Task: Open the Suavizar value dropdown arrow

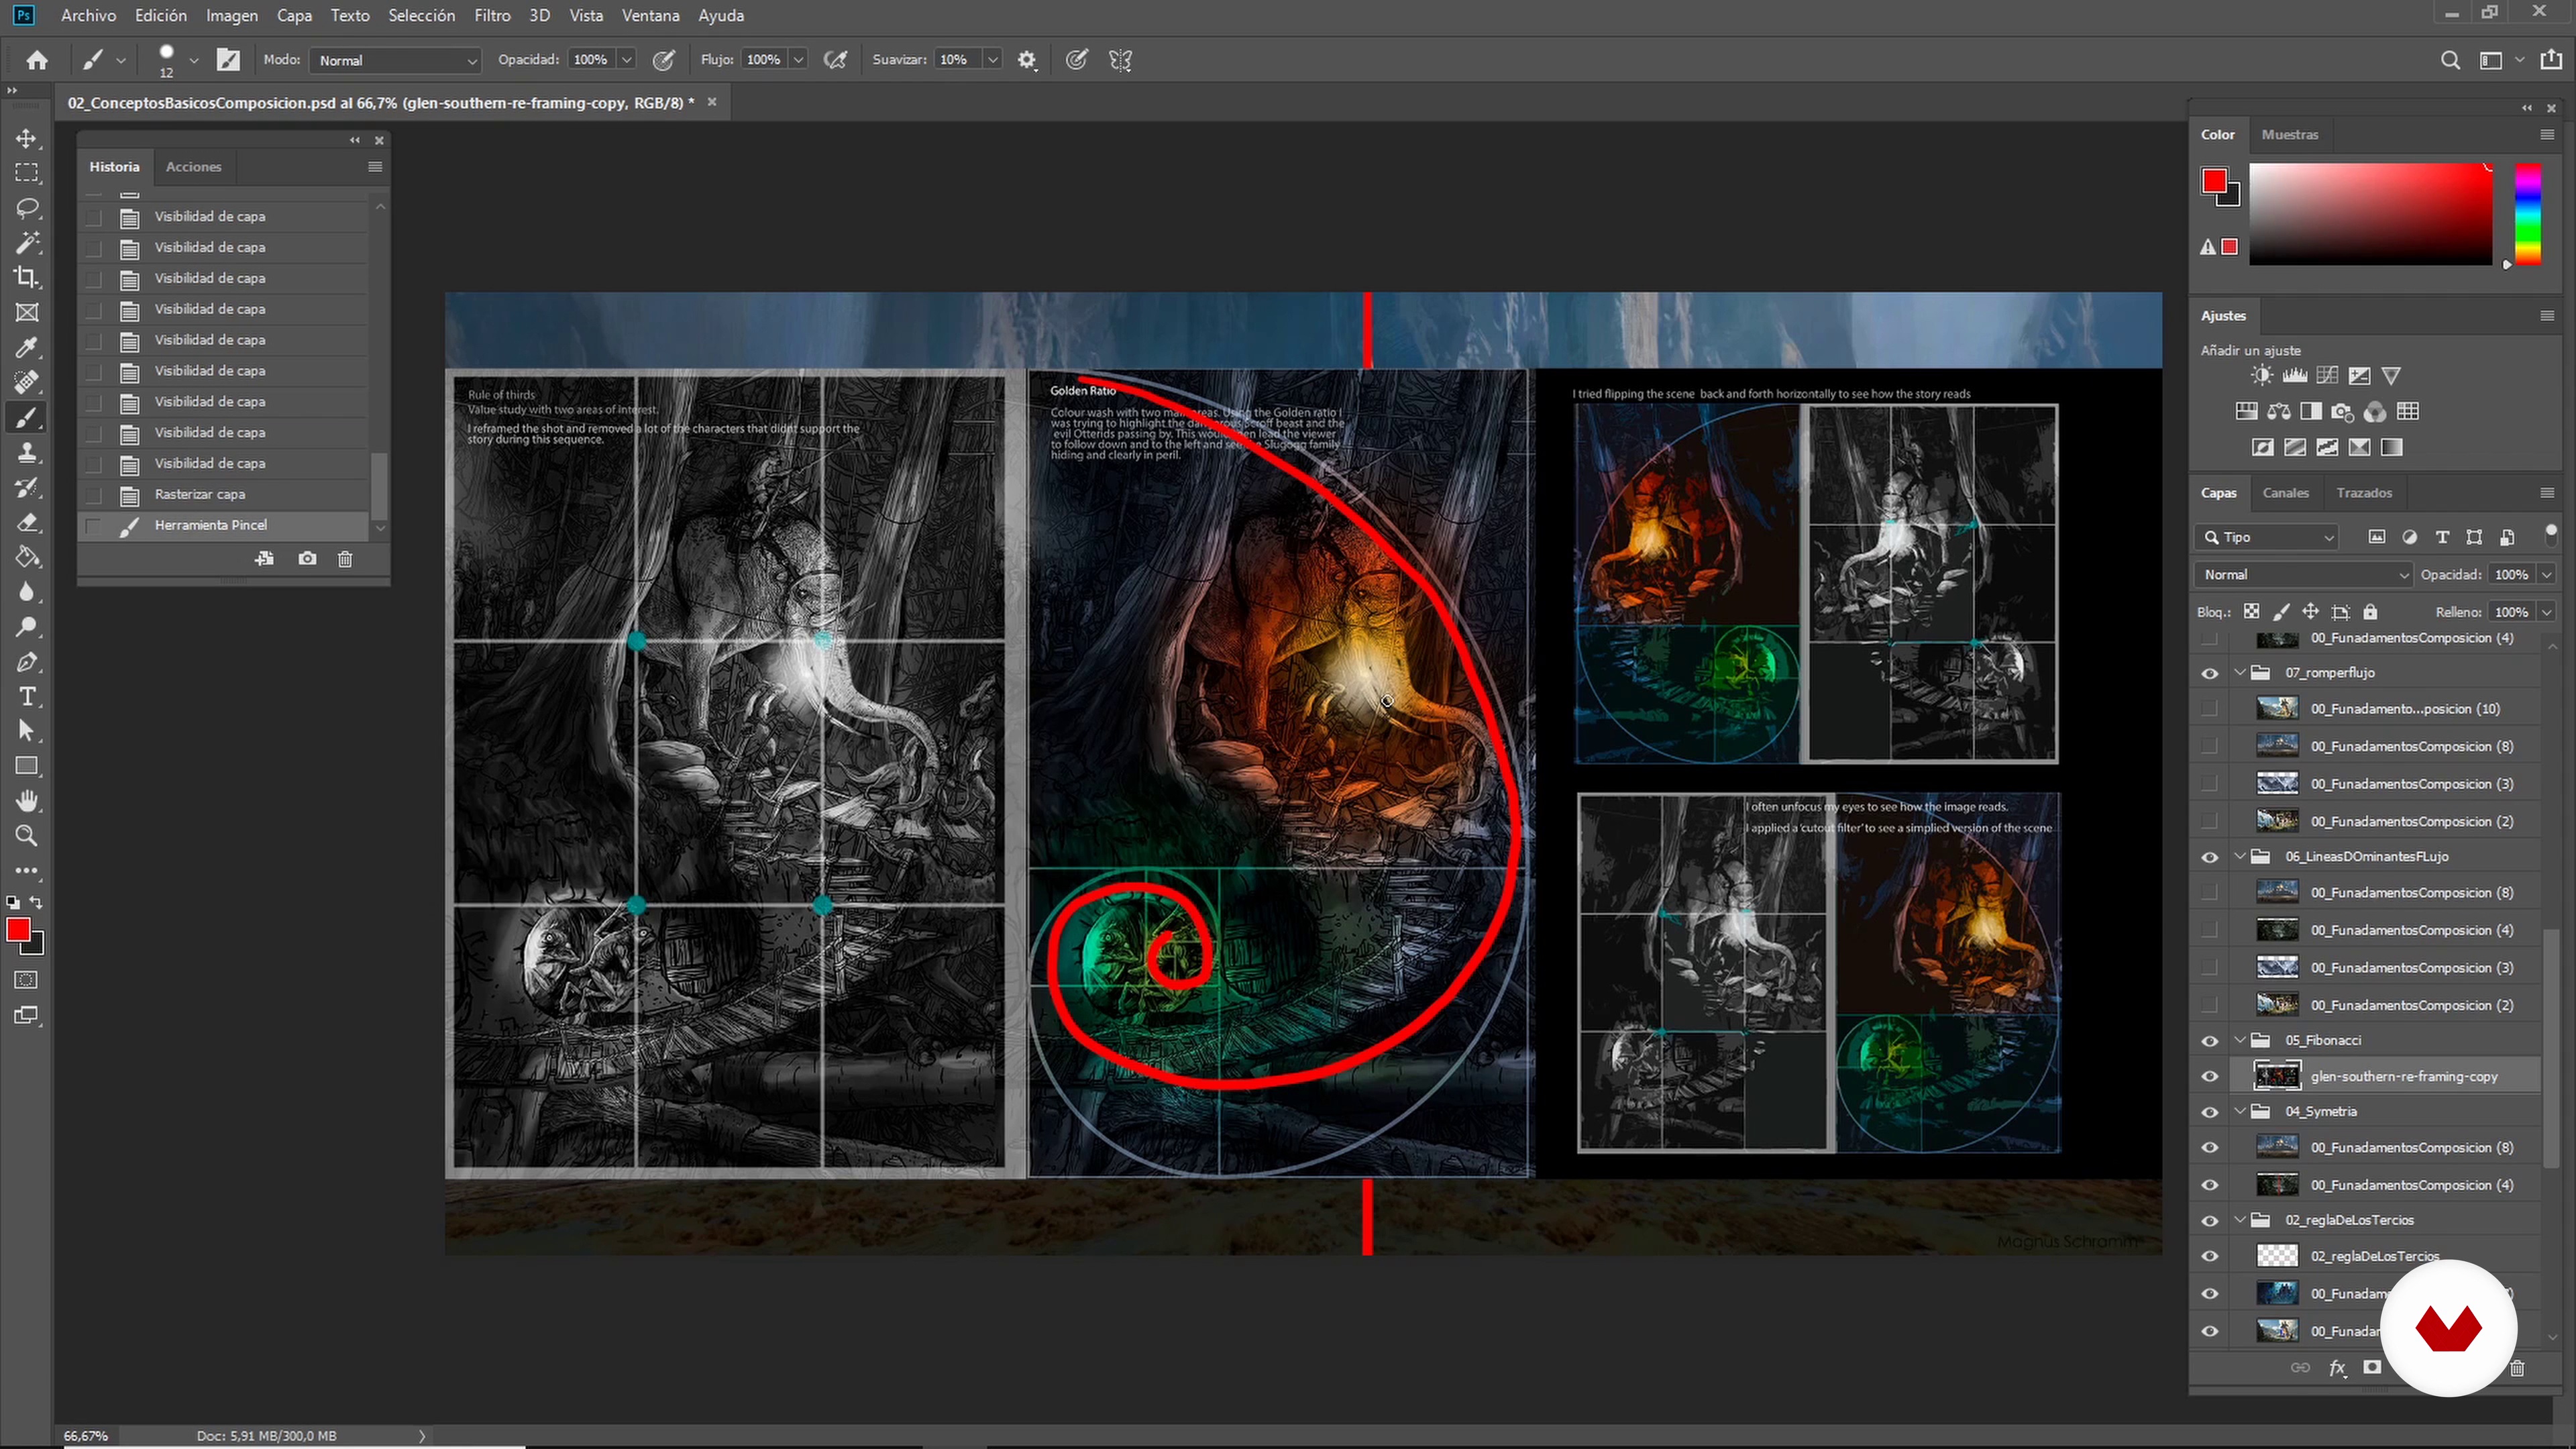Action: [x=992, y=60]
